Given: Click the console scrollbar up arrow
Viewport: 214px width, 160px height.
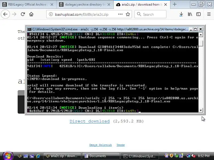Looking at the screenshot, I should click(201, 35).
